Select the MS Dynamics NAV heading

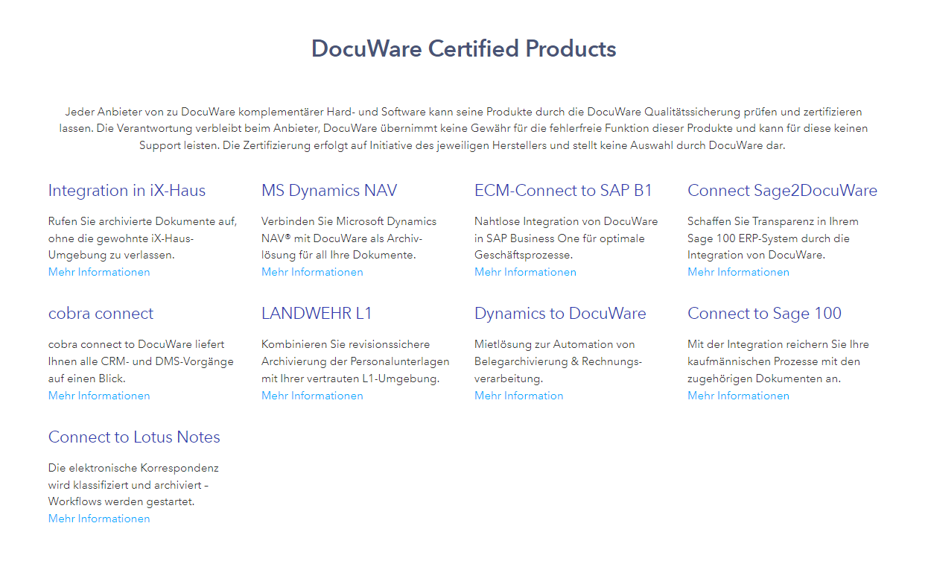click(x=329, y=191)
